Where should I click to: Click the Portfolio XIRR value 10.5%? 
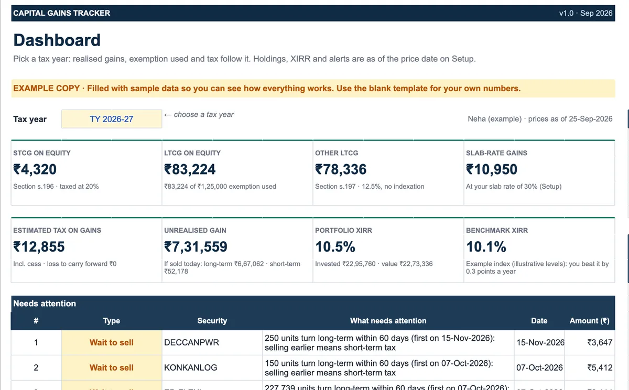(335, 246)
